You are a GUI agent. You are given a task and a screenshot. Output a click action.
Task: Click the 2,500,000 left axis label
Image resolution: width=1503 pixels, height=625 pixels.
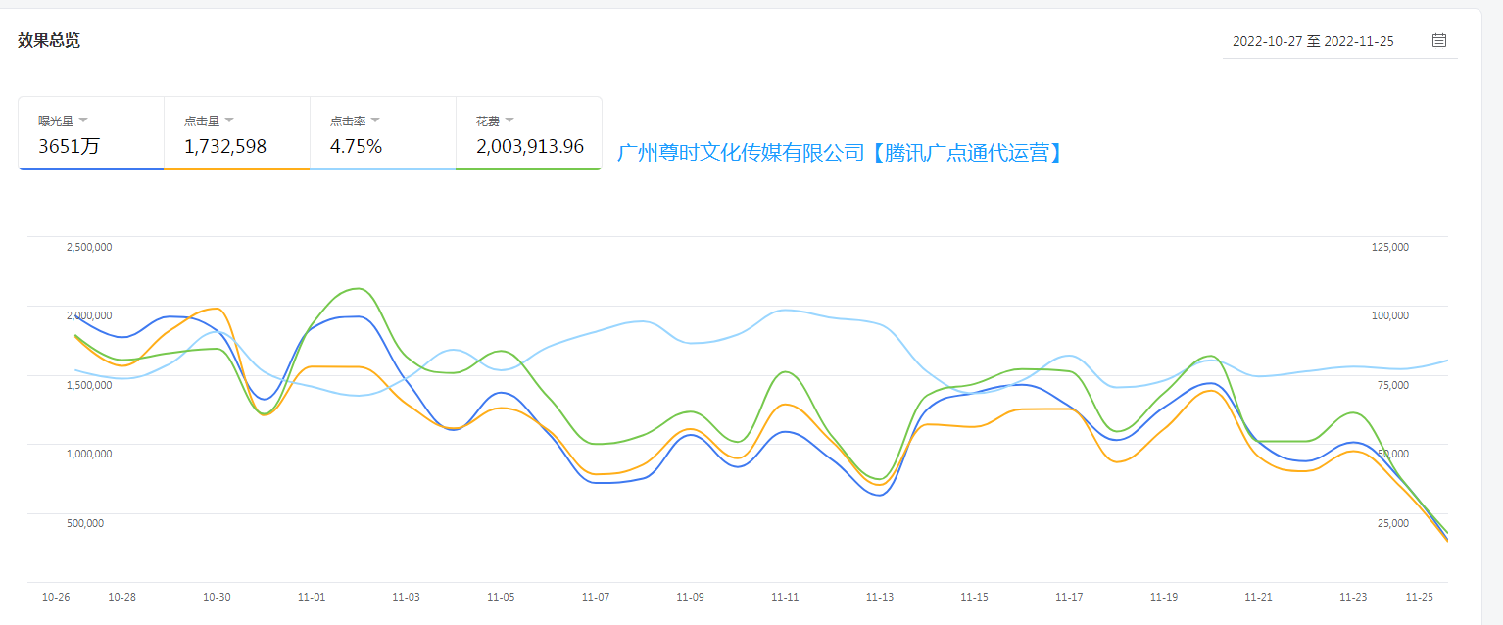coord(89,247)
